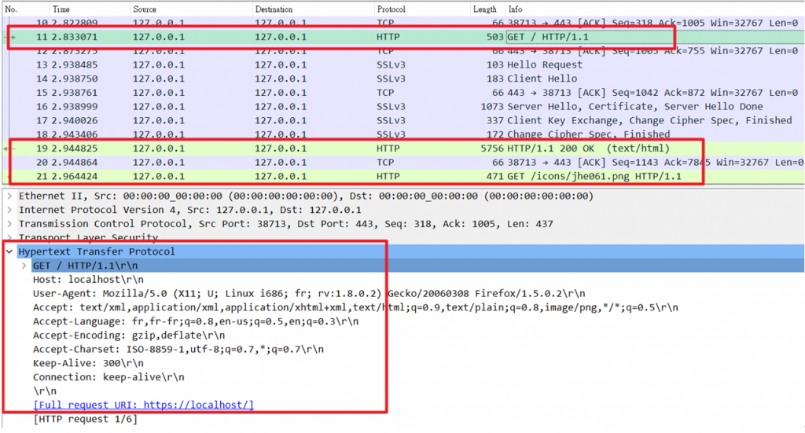Select packet 19 HTTP/1.1 200 OK row
805x433 pixels.
(x=402, y=149)
